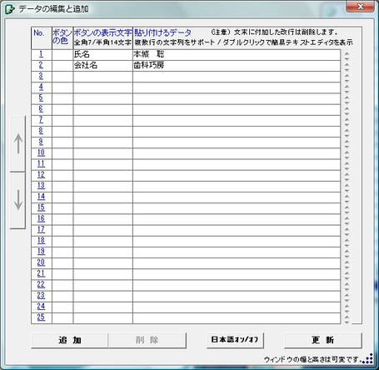The height and width of the screenshot is (370, 379).
Task: Select row number 8 link
Action: click(41, 131)
